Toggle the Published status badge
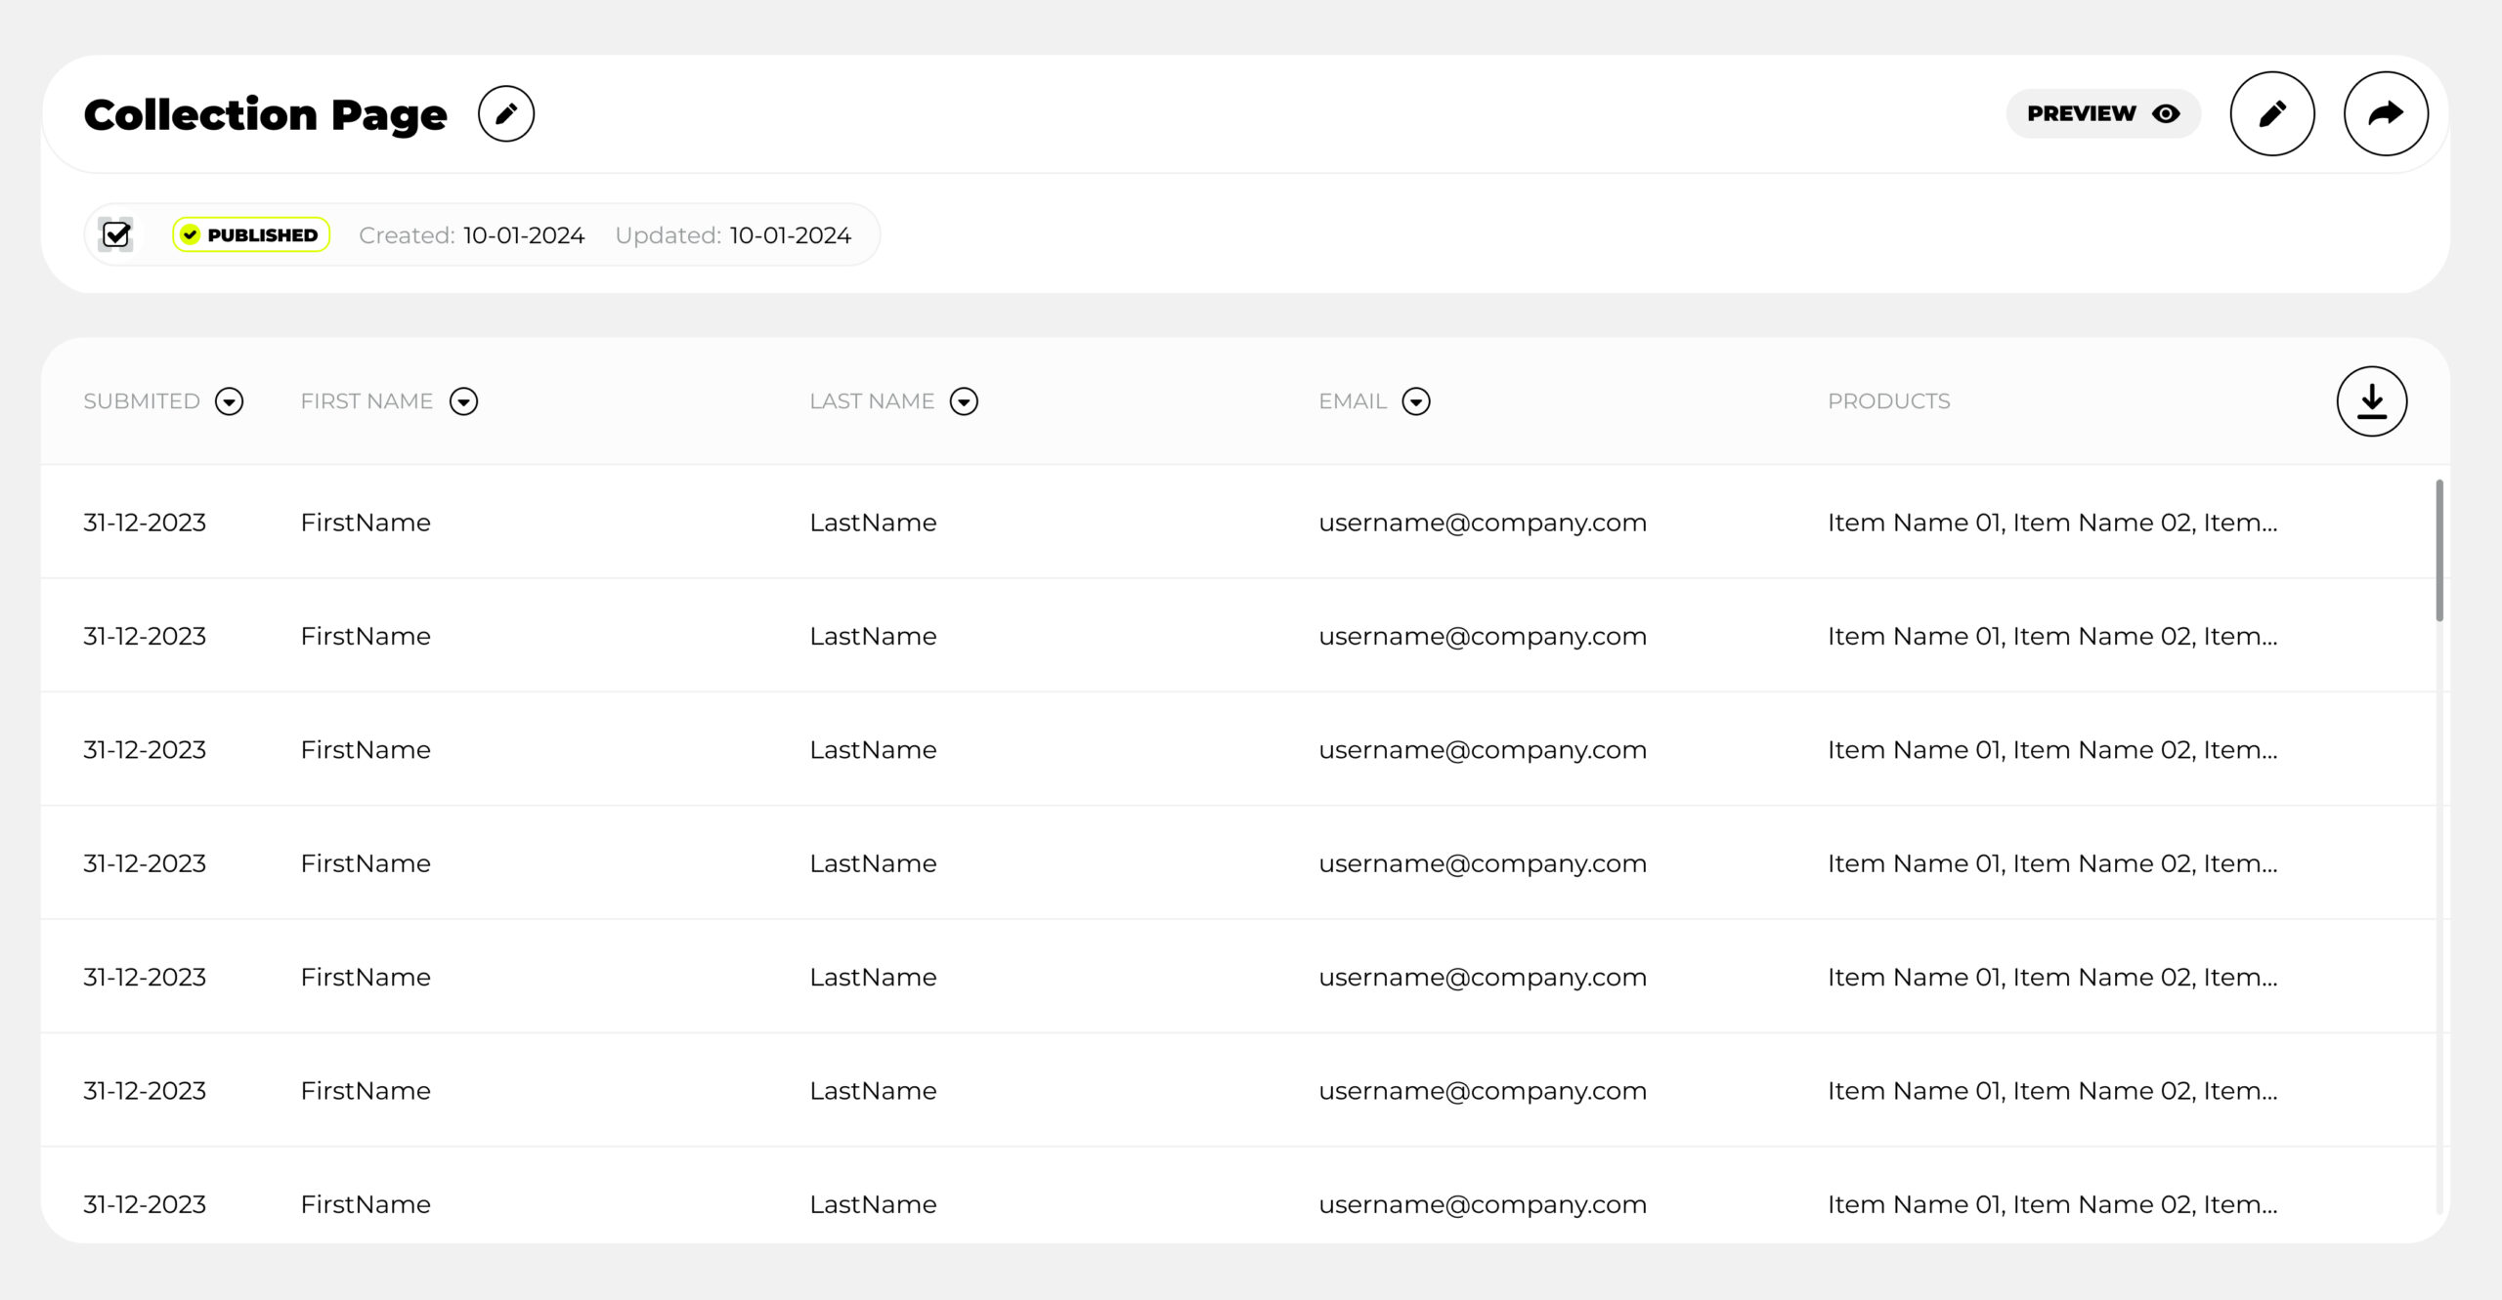Image resolution: width=2502 pixels, height=1300 pixels. (250, 234)
